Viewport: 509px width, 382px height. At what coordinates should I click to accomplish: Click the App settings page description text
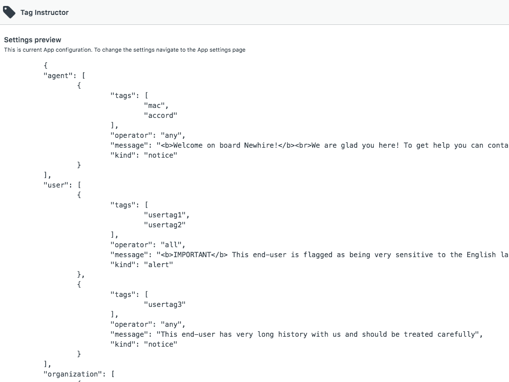(125, 50)
